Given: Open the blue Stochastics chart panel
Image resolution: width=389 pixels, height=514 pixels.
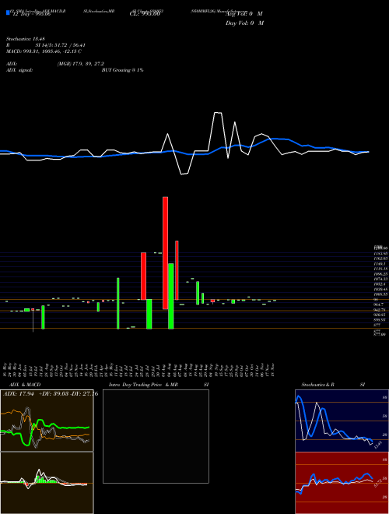Looking at the screenshot, I should [x=342, y=421].
